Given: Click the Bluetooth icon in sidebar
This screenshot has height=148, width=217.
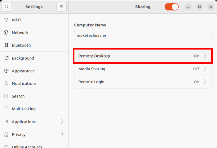Looking at the screenshot, I should [6, 45].
